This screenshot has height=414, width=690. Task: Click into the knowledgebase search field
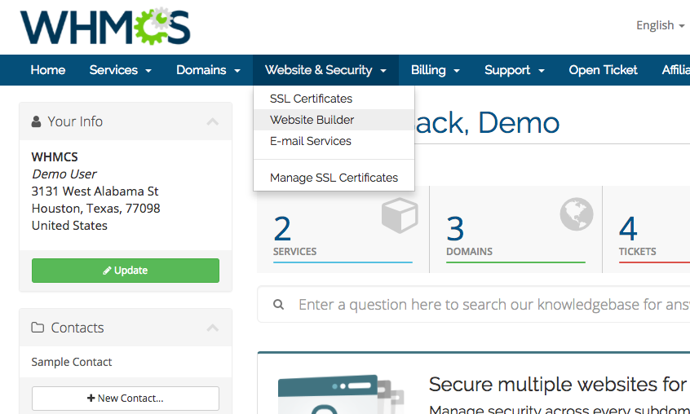click(474, 304)
